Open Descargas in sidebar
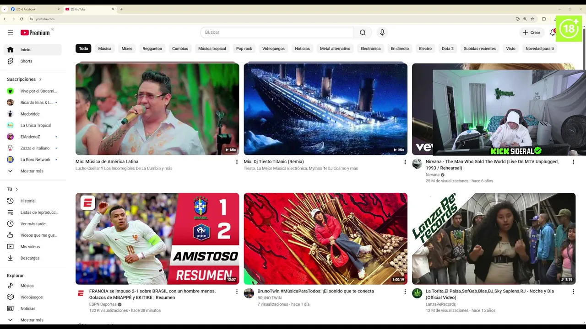This screenshot has width=586, height=329. (32, 258)
